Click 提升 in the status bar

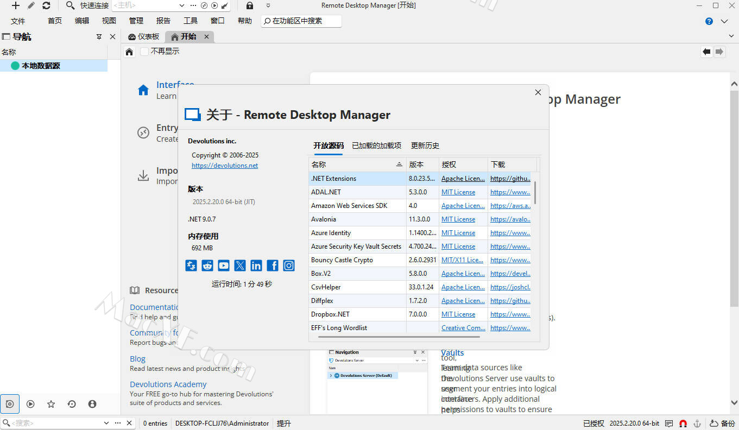click(x=284, y=423)
